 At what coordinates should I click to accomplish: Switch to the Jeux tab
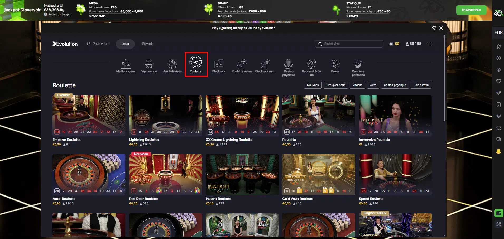(x=125, y=44)
